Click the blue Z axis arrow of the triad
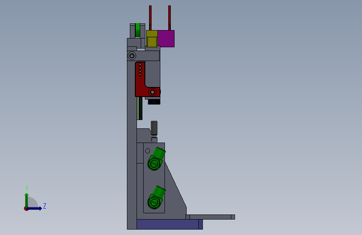Image resolution: width=362 pixels, height=235 pixels. click(35, 208)
